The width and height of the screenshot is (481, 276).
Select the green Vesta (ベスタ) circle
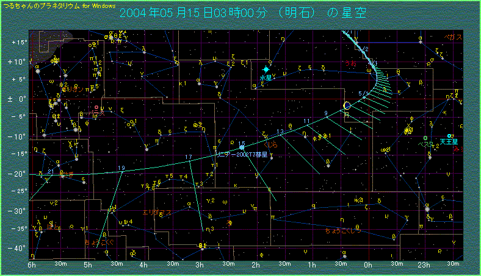point(425,138)
